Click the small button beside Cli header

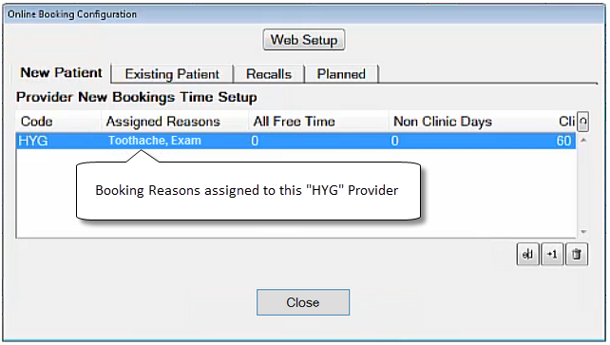pyautogui.click(x=582, y=122)
